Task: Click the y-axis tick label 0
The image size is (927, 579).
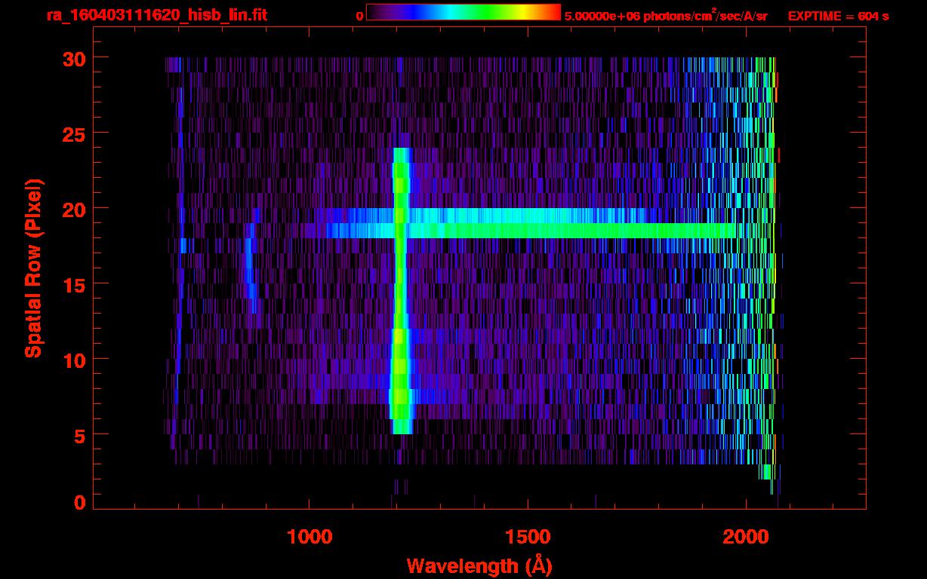Action: (80, 502)
